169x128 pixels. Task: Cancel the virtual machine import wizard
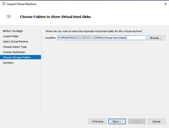[157, 122]
